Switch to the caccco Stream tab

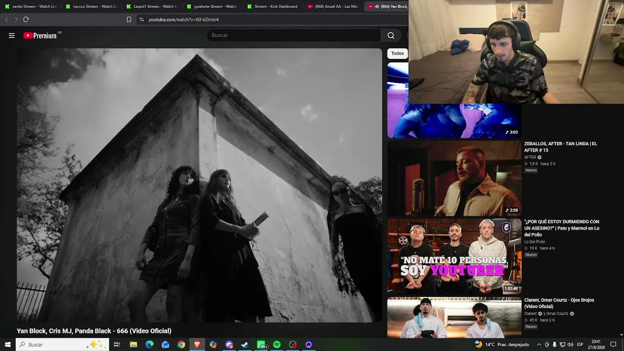pyautogui.click(x=91, y=6)
